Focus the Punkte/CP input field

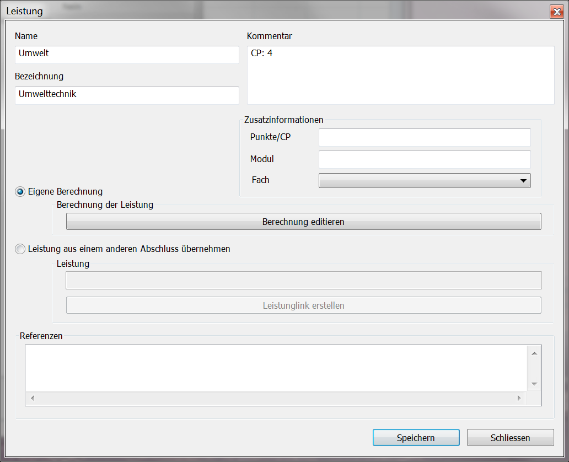(424, 137)
